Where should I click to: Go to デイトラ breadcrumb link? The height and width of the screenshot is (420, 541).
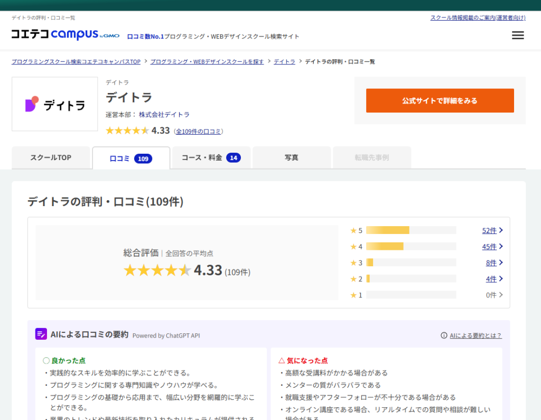(284, 62)
